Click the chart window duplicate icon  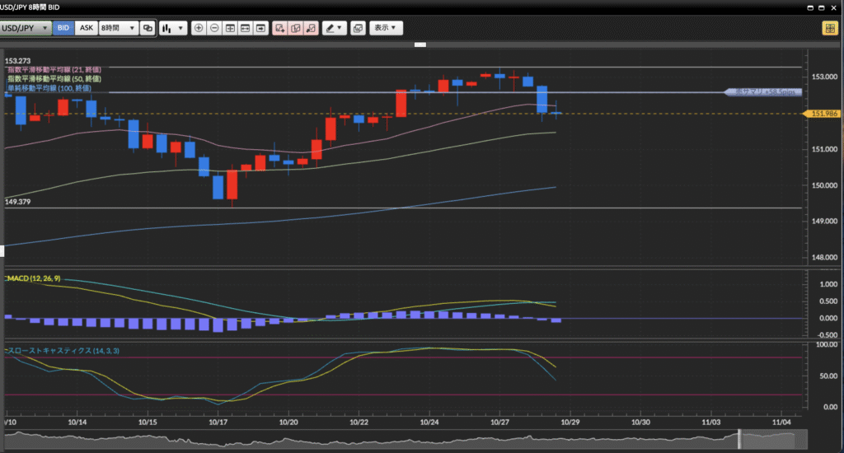point(358,28)
